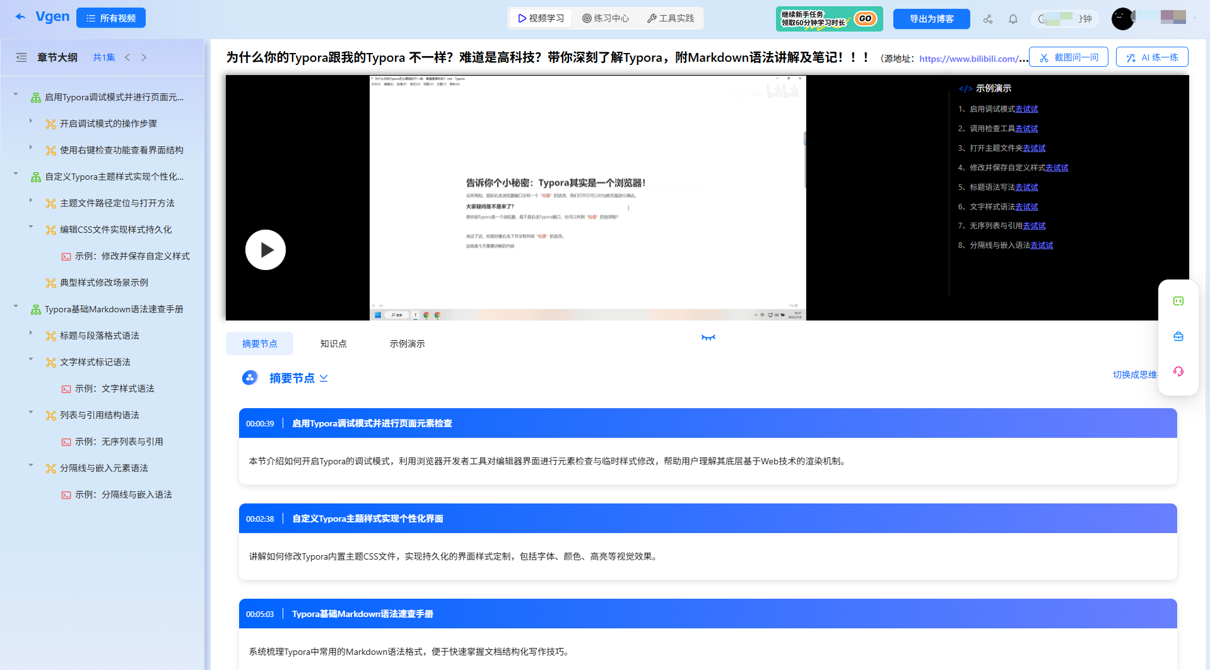Click the 典型样式修改场景示例 node icon
Viewport: 1210px width, 670px height.
pyautogui.click(x=51, y=283)
